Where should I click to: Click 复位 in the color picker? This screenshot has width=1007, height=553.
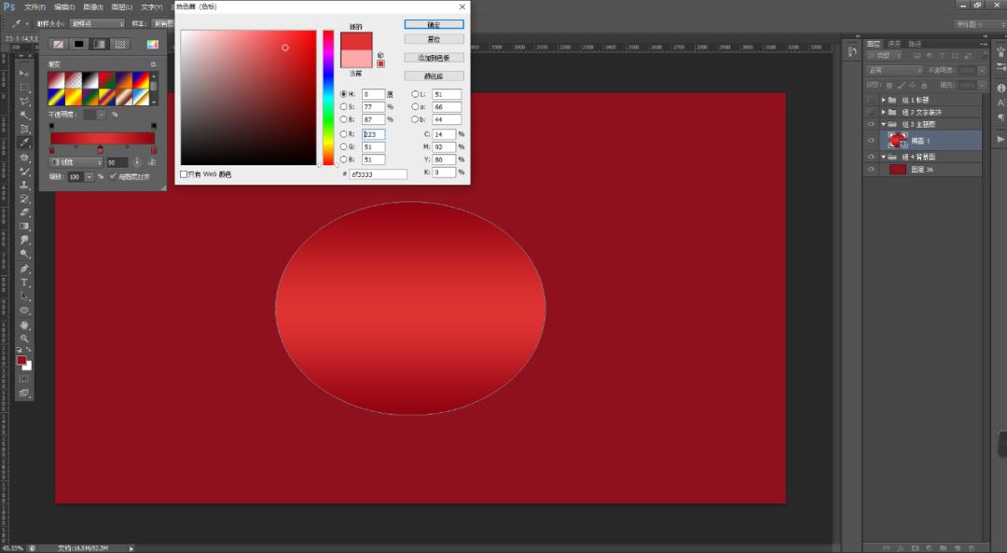click(435, 39)
